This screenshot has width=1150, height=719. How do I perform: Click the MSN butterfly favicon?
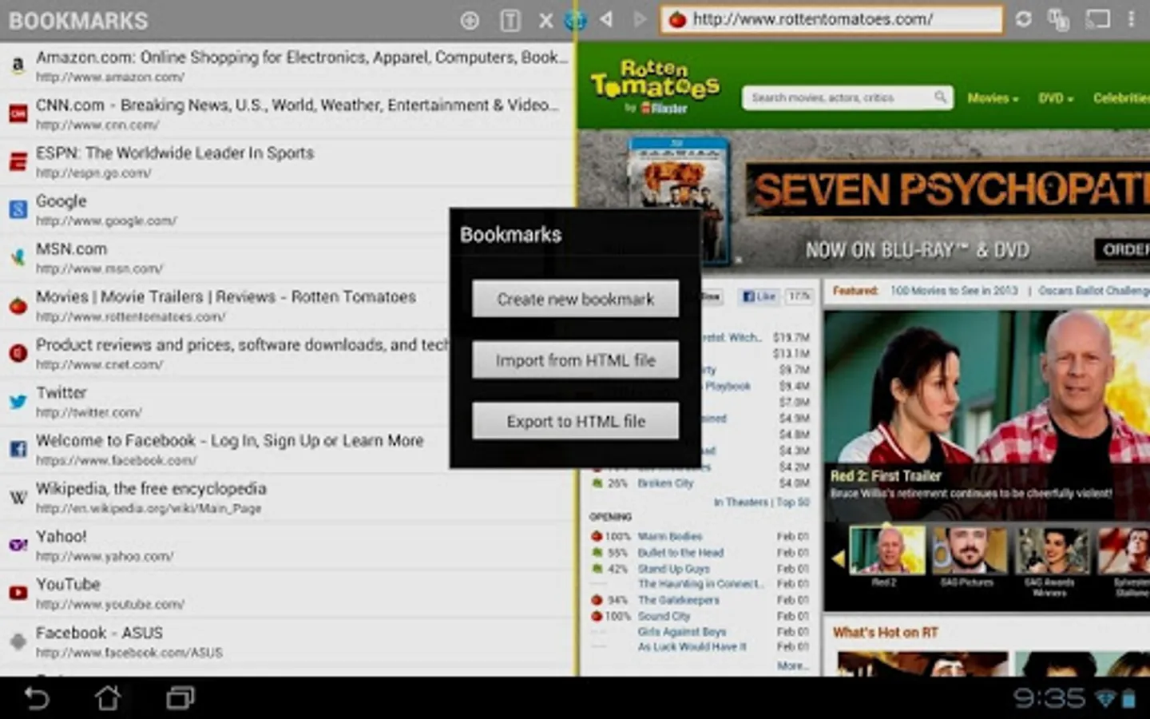(18, 258)
